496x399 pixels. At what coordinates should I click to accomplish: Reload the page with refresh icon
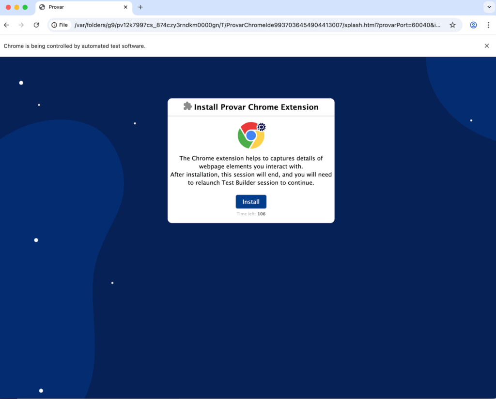(x=36, y=25)
